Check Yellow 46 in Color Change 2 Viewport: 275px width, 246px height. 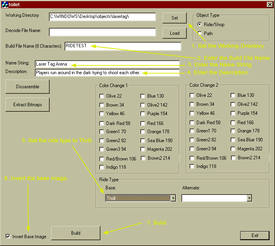coord(192,113)
